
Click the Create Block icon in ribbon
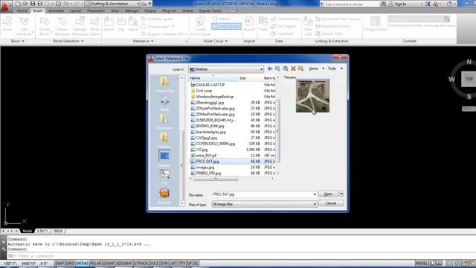(45, 26)
